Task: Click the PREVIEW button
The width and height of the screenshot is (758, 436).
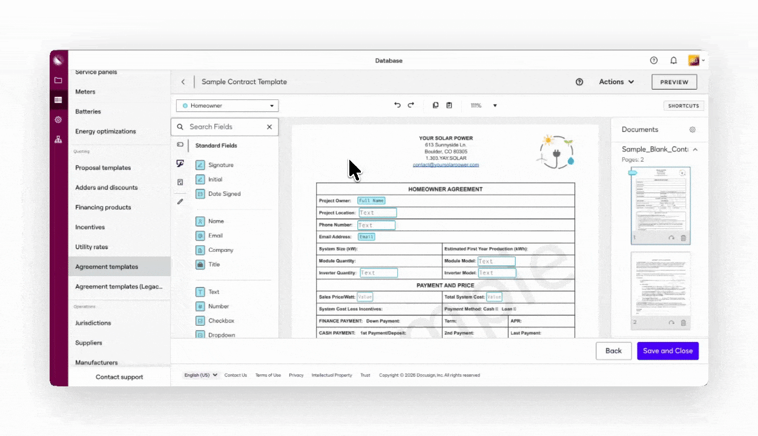Action: point(674,82)
